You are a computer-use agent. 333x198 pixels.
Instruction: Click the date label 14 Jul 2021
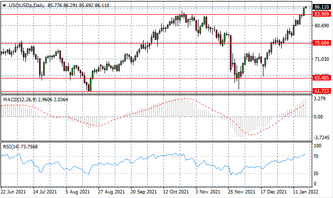pyautogui.click(x=45, y=192)
